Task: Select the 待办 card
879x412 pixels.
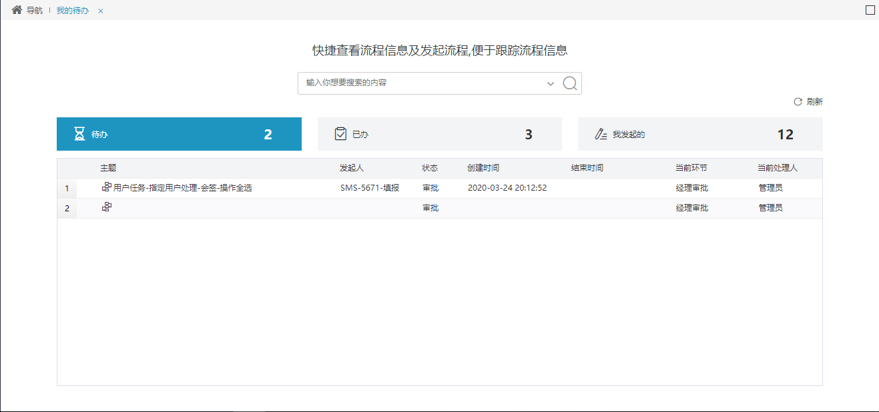Action: [x=179, y=134]
